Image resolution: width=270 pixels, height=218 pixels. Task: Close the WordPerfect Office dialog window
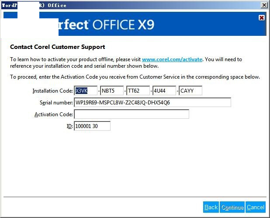pos(264,5)
